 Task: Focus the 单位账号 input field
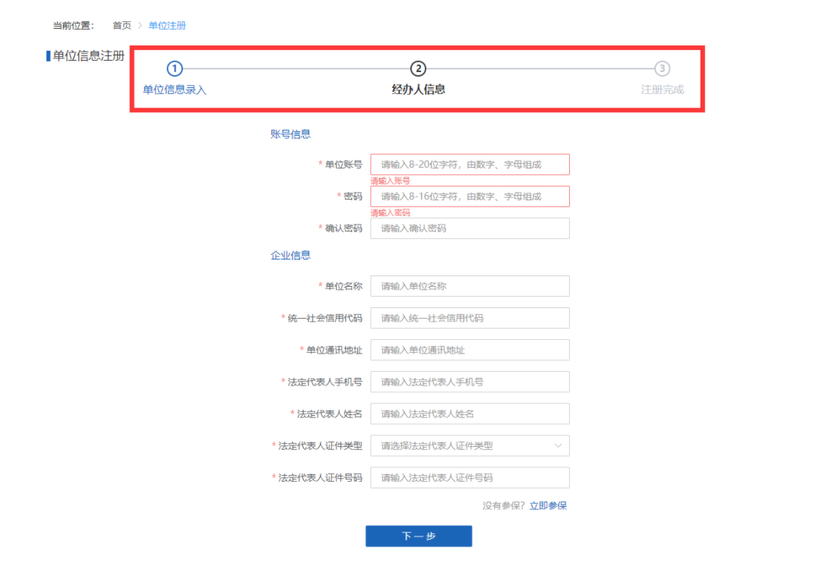tap(470, 165)
